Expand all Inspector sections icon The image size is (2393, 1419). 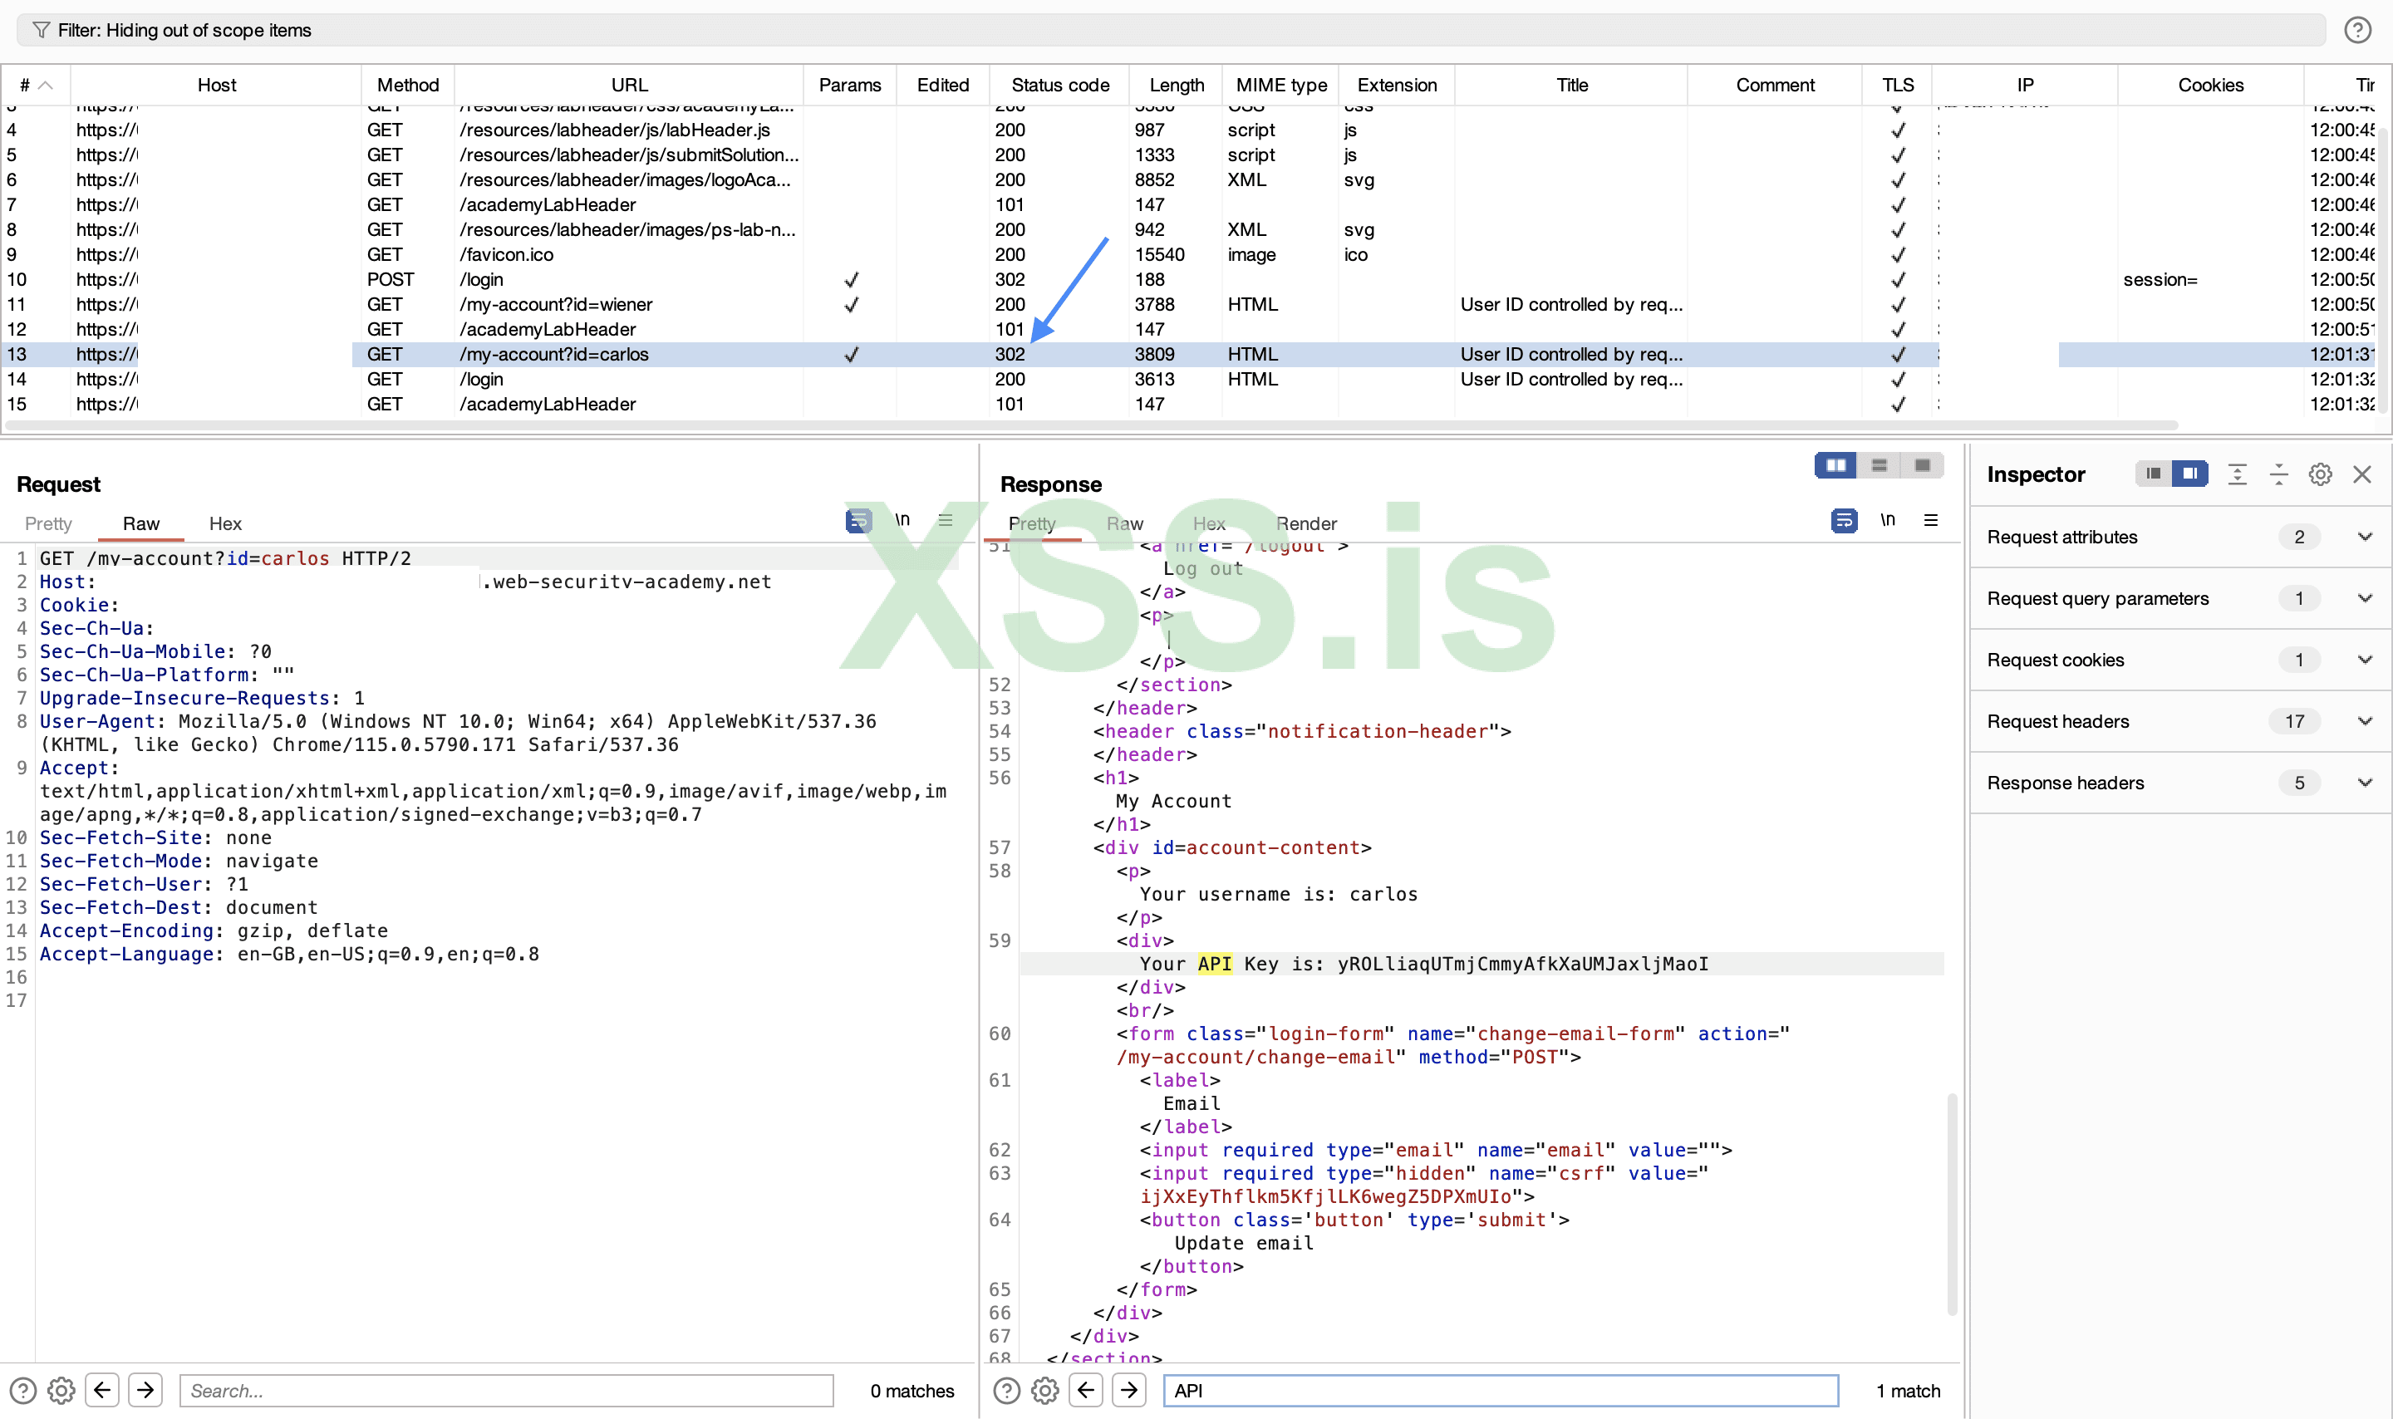2236,474
